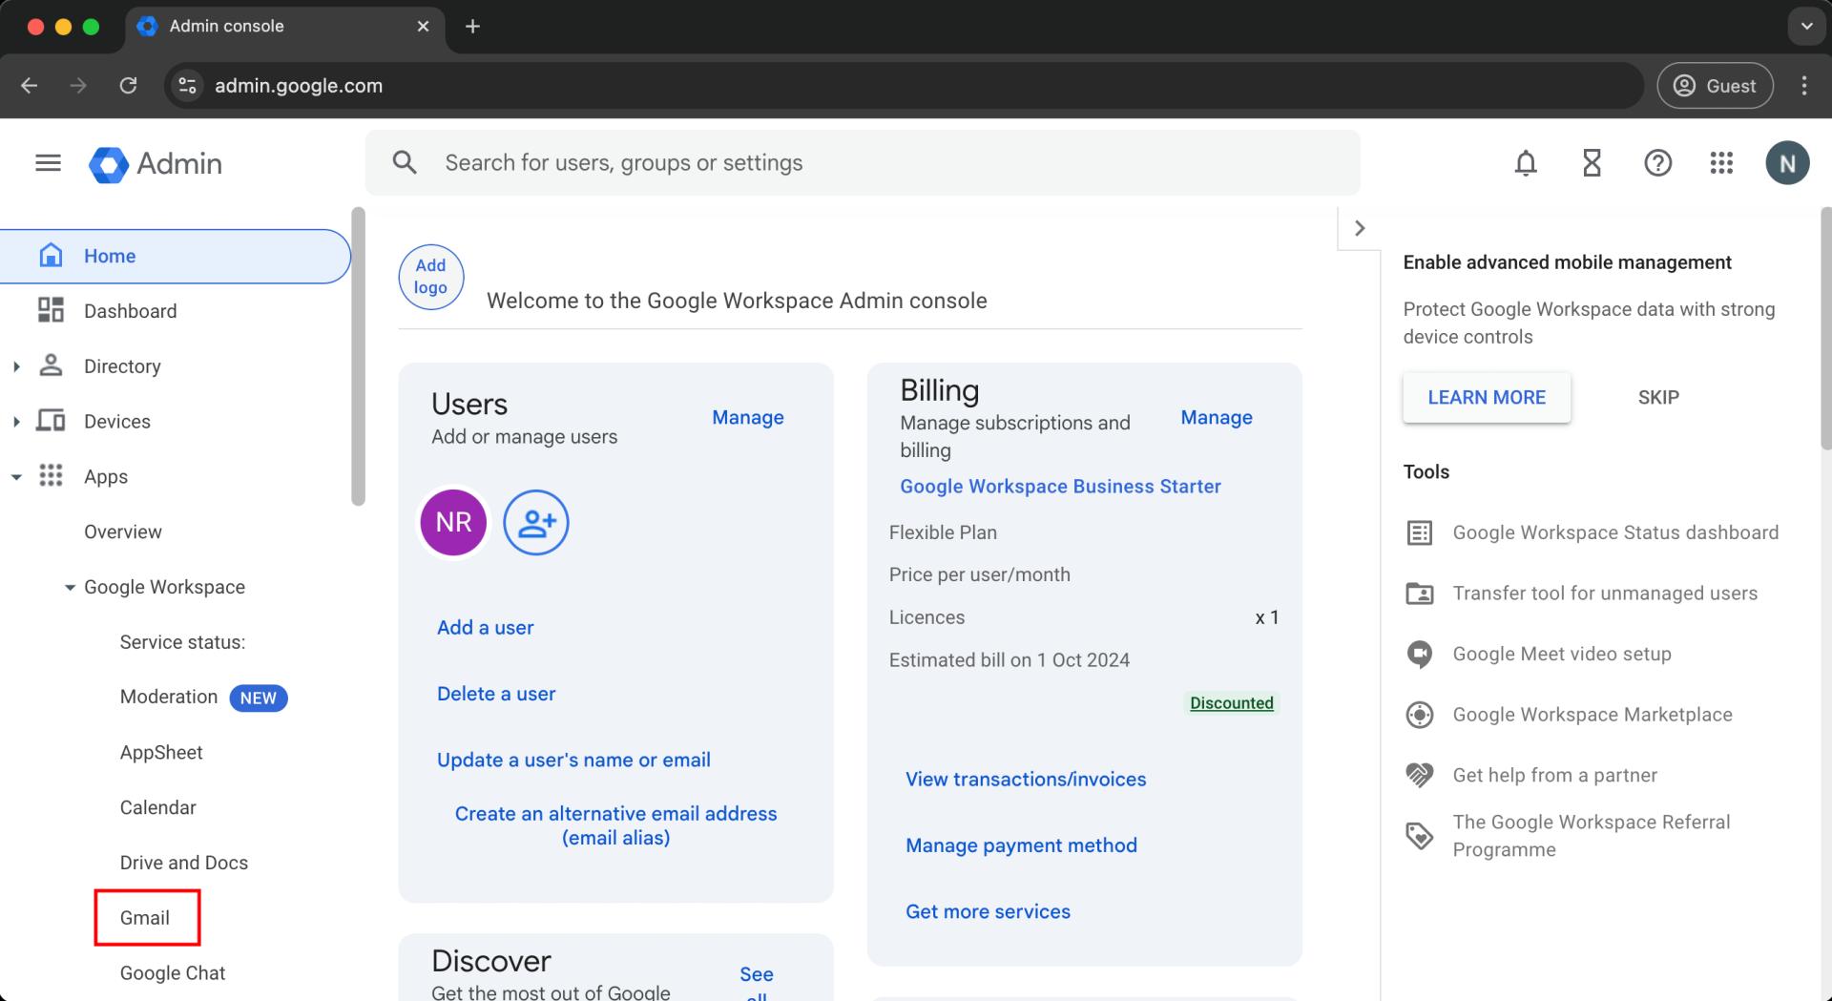The height and width of the screenshot is (1001, 1832).
Task: Click Manage payment method
Action: click(1021, 845)
